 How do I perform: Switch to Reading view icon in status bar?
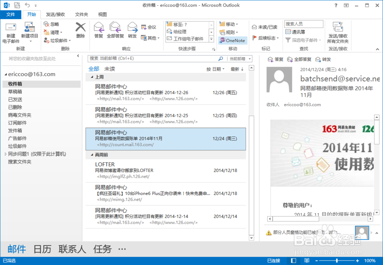coord(307,261)
